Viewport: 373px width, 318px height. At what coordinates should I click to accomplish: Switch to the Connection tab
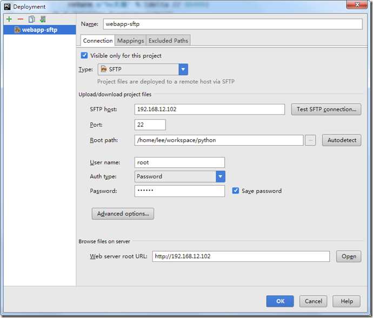point(98,40)
